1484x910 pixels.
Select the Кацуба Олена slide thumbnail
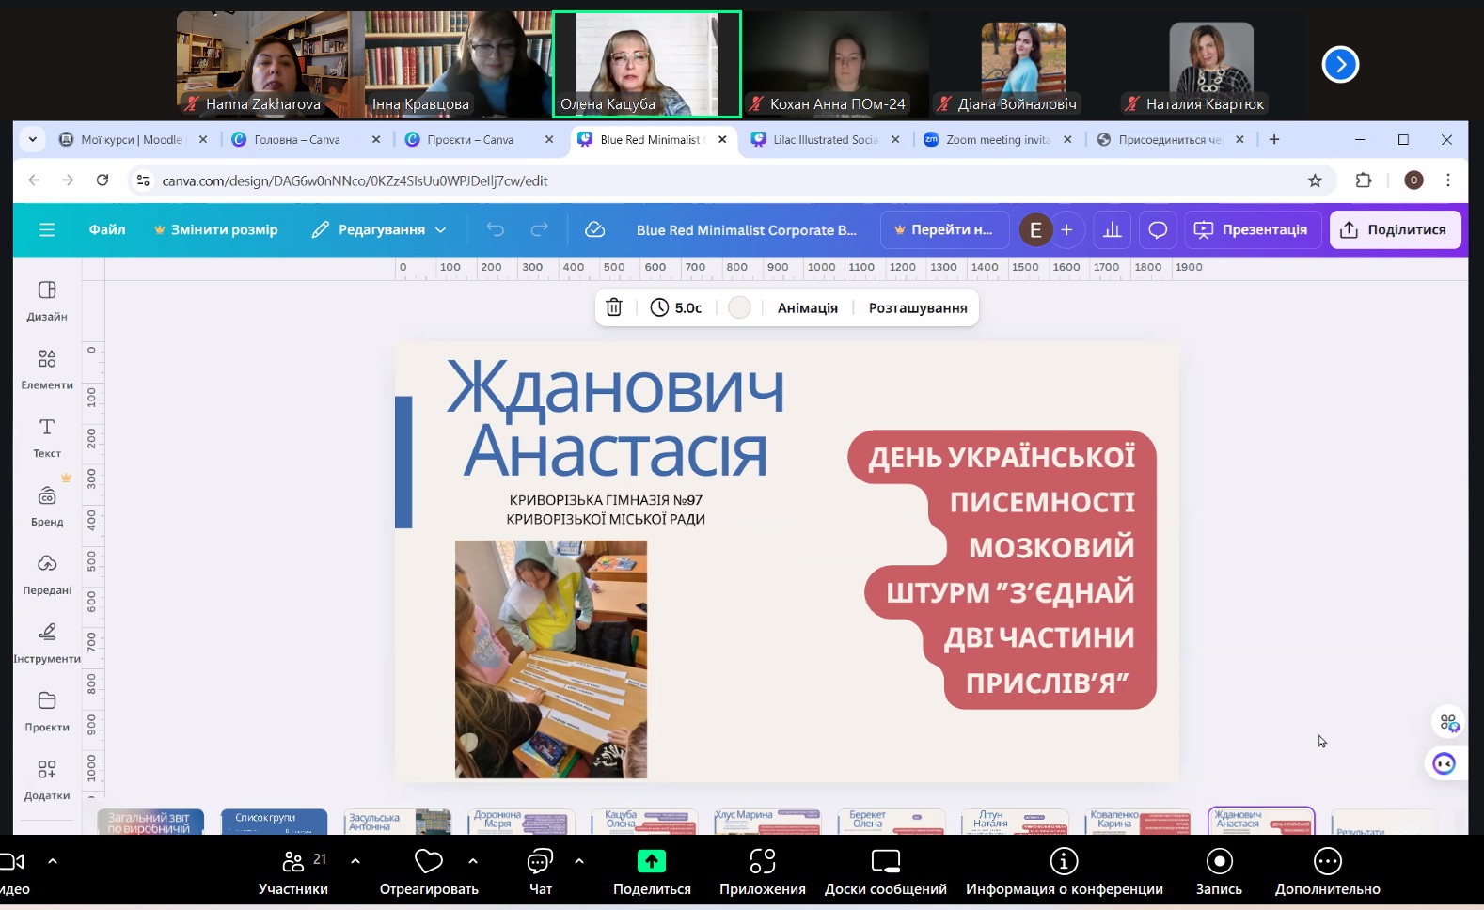point(644,821)
